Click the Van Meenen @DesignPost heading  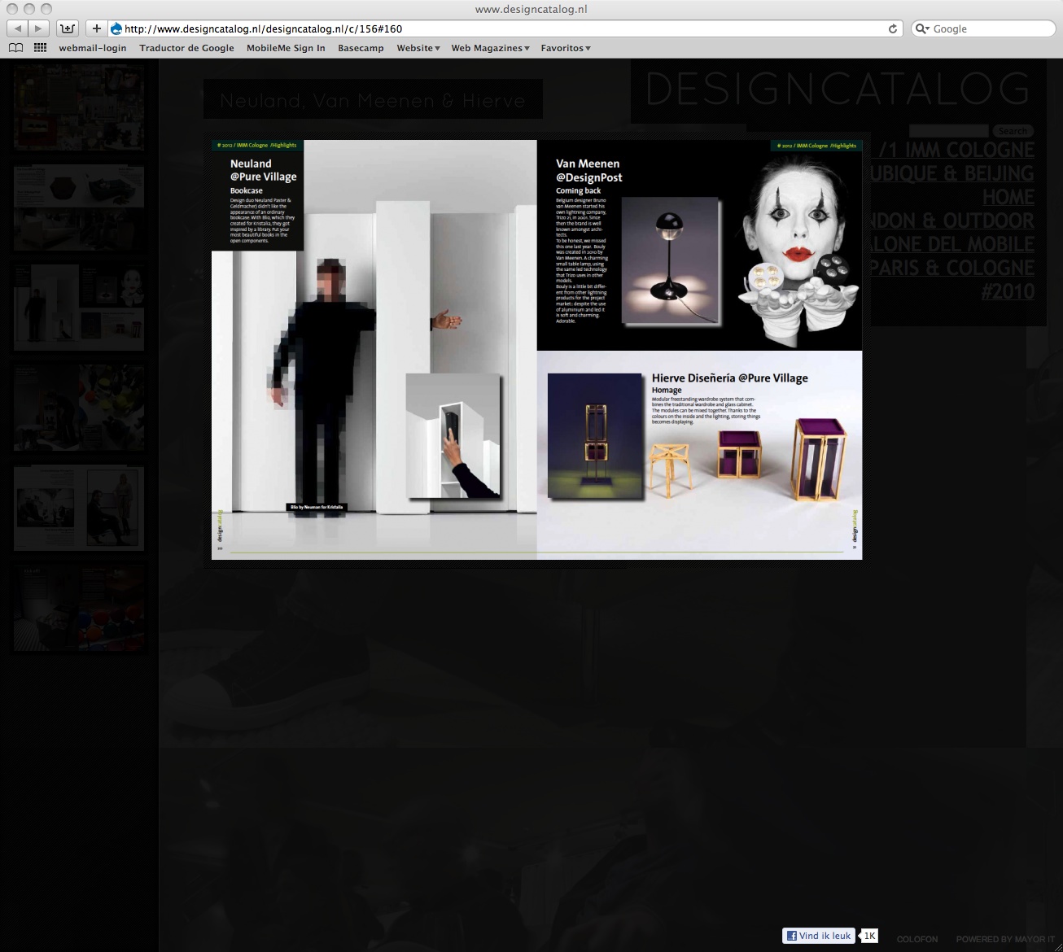click(x=588, y=170)
